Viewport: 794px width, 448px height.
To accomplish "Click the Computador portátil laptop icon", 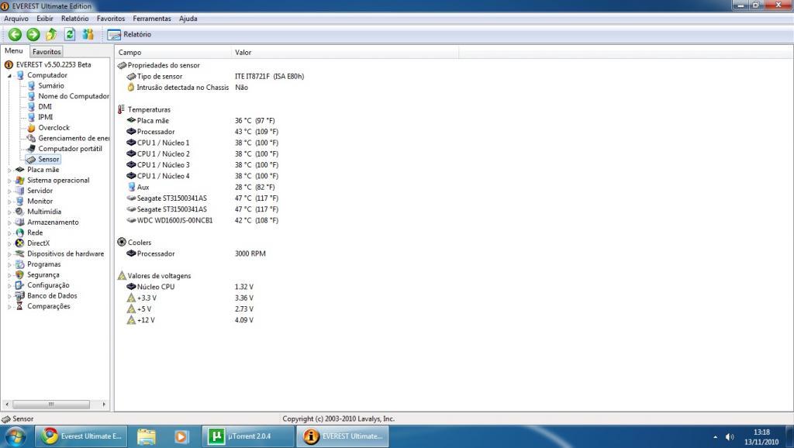I will point(31,149).
